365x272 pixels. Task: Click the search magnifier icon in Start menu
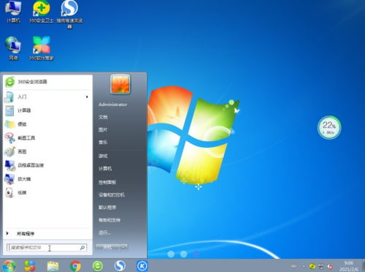point(82,248)
